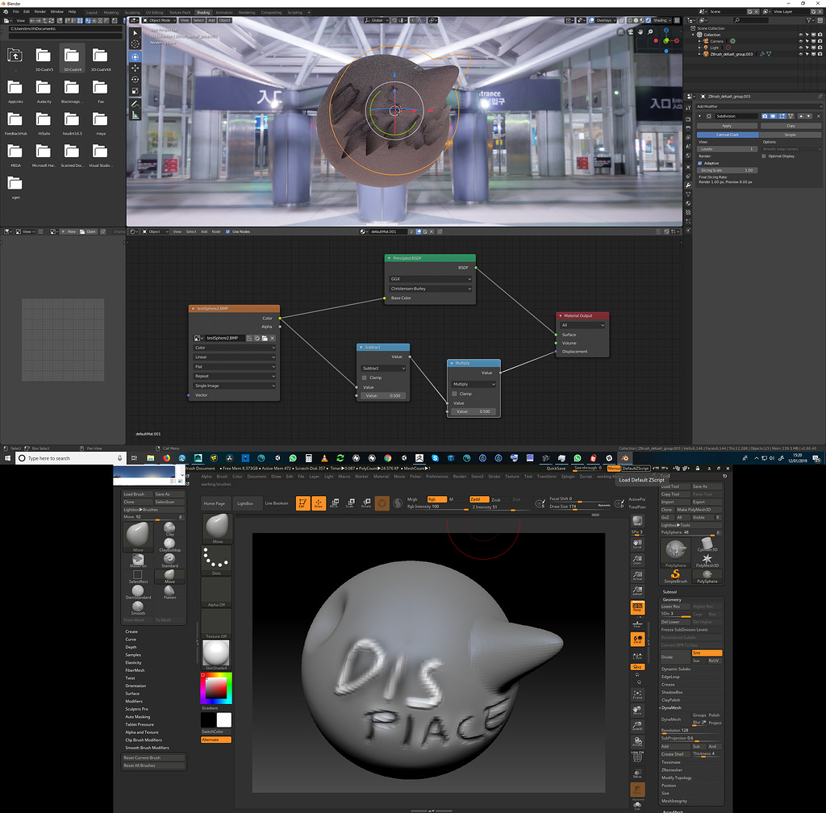Image resolution: width=826 pixels, height=813 pixels.
Task: Activate the Draw button in ZBrush toolbar
Action: tap(318, 503)
